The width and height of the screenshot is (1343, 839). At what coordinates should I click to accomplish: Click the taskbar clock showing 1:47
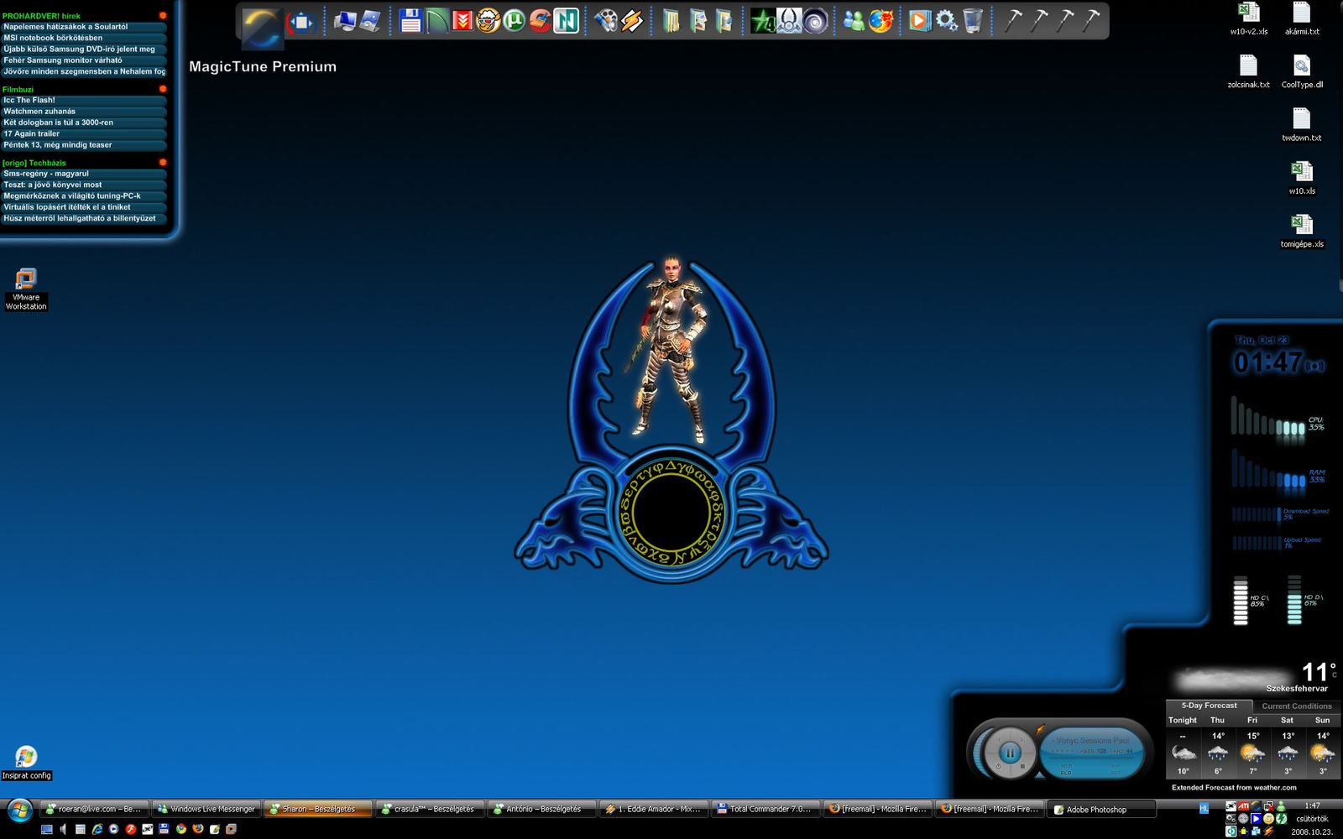[x=1312, y=805]
